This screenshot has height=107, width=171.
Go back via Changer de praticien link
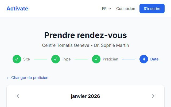(28, 78)
